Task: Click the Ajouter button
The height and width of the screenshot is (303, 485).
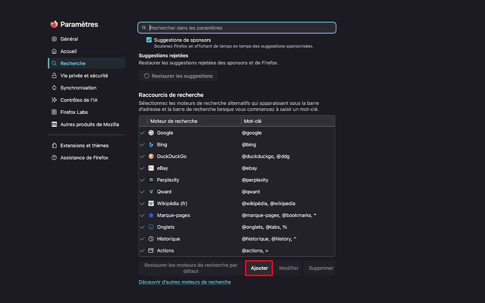Action: [x=259, y=268]
